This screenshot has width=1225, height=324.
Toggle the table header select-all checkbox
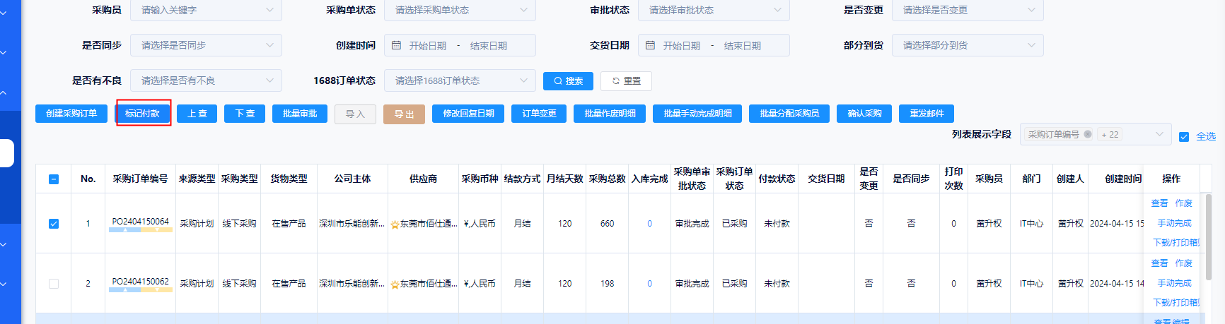tap(54, 179)
